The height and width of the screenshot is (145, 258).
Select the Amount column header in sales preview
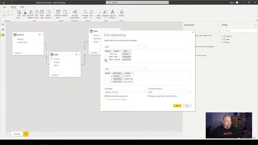(x=108, y=51)
